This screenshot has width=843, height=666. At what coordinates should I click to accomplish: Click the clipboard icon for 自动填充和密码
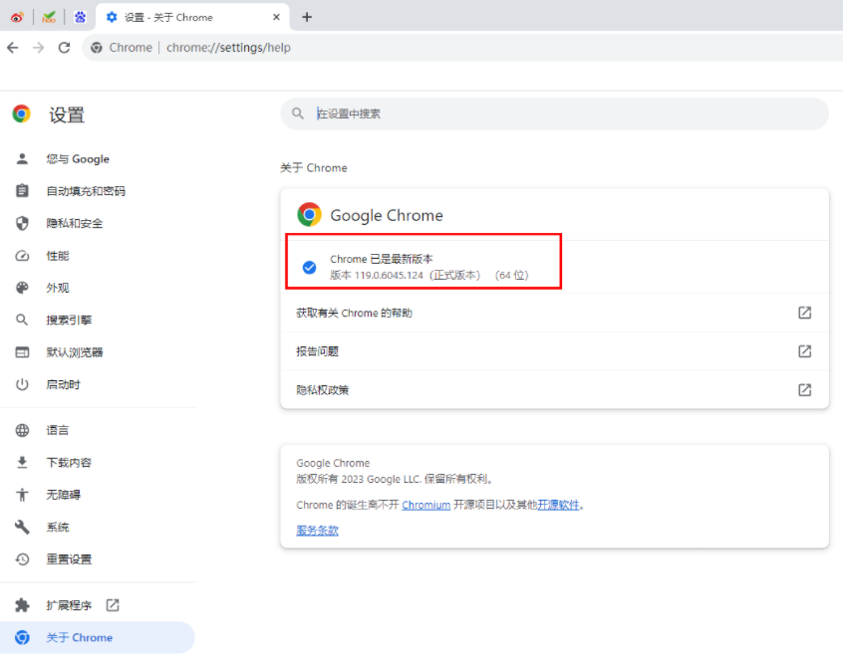point(22,191)
